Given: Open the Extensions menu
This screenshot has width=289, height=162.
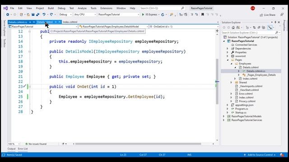Looking at the screenshot, I should click(x=107, y=8).
